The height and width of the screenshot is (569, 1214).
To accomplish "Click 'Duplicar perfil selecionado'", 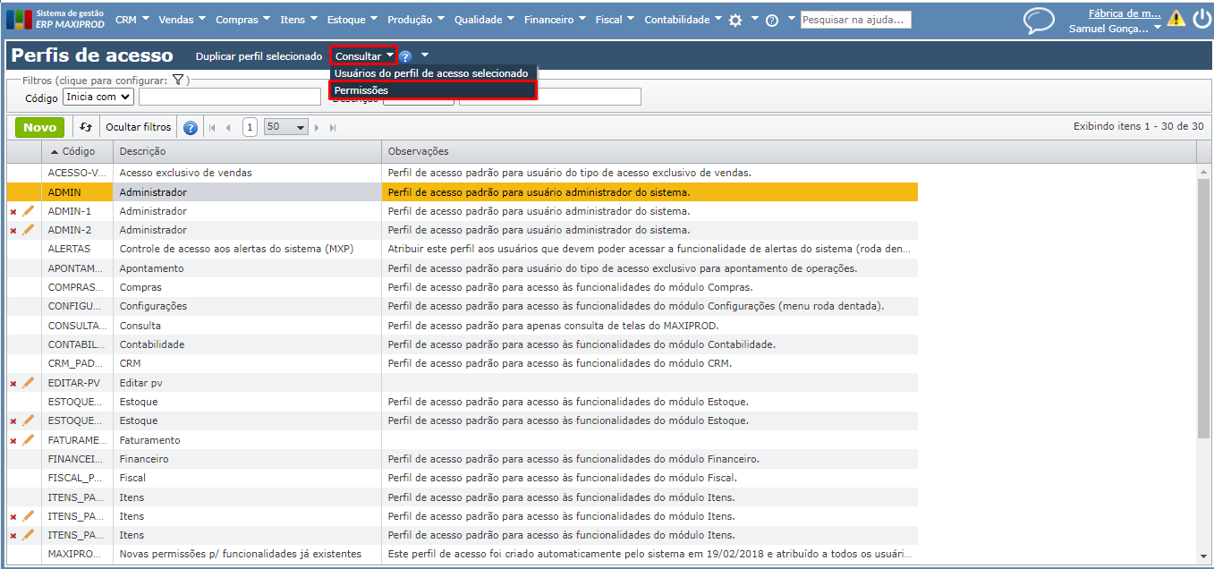I will pos(259,56).
